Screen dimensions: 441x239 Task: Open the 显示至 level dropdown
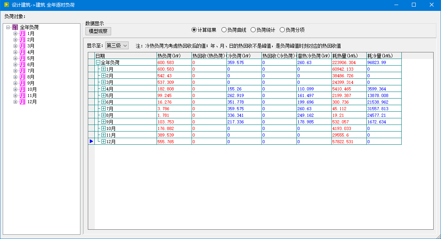tap(117, 46)
